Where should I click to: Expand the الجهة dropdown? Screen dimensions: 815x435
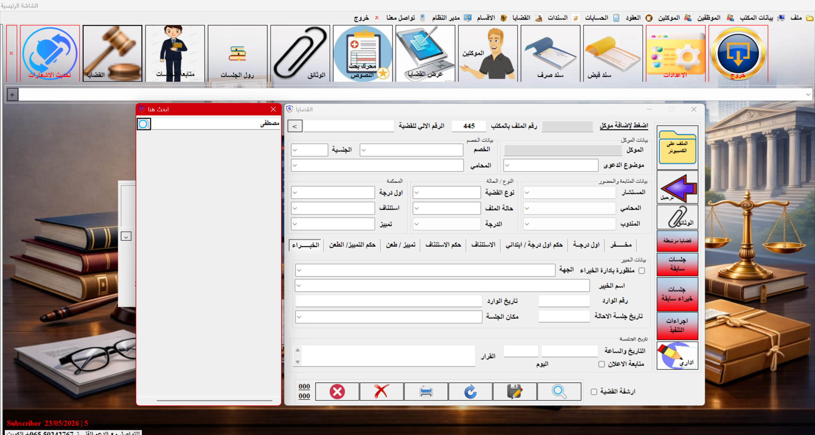(x=299, y=270)
